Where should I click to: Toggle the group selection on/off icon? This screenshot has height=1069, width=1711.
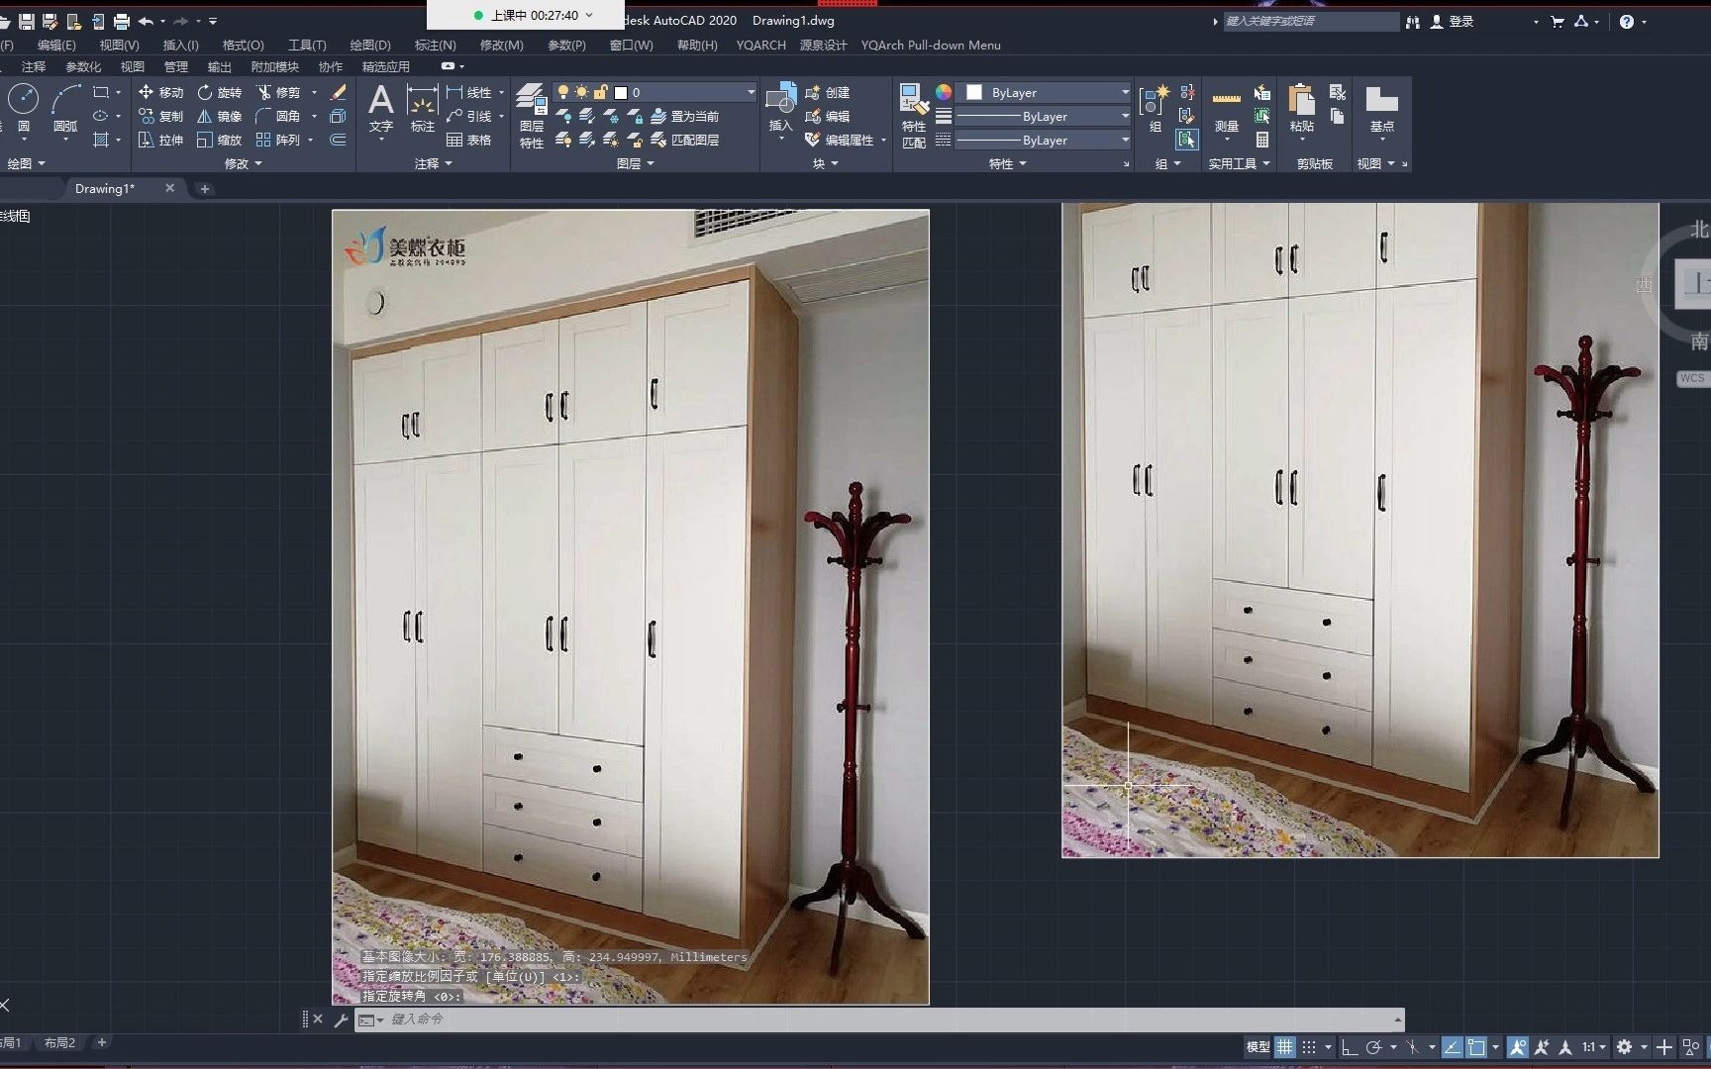[1187, 140]
